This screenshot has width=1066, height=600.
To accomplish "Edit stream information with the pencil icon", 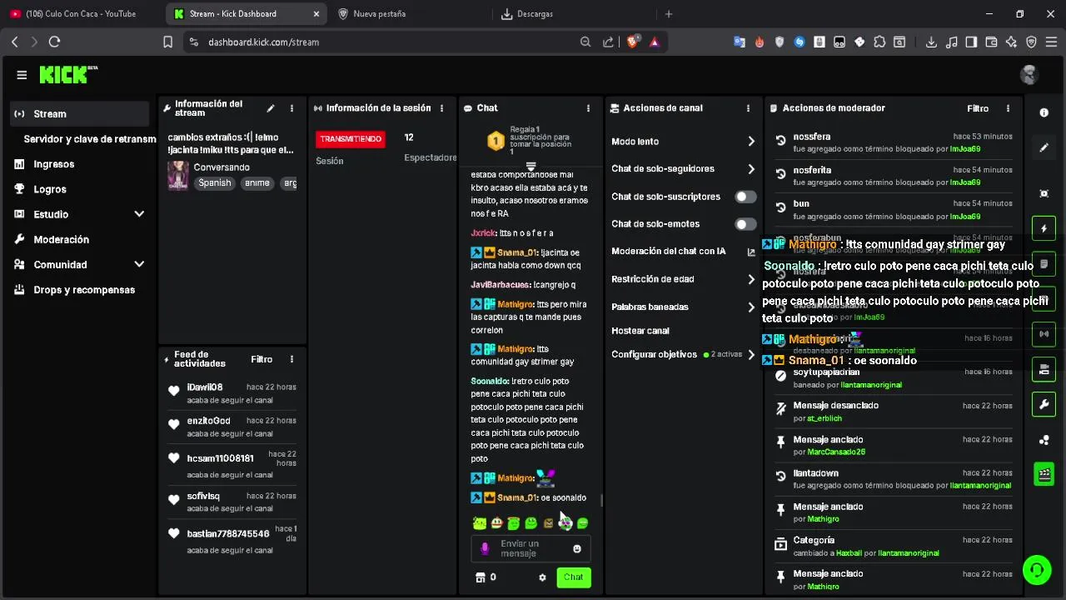I will pos(271,108).
